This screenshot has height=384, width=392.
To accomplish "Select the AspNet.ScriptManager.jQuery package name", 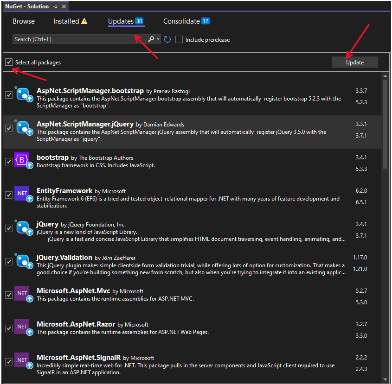I will point(85,124).
